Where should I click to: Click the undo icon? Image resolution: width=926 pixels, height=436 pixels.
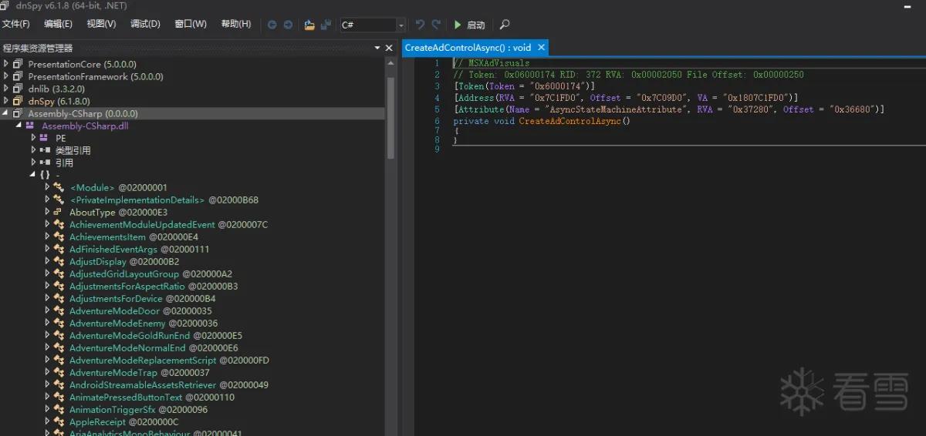click(x=421, y=25)
